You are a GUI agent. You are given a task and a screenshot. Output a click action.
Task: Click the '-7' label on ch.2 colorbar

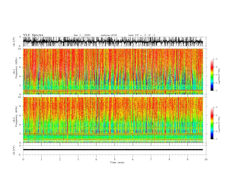[x=216, y=139]
